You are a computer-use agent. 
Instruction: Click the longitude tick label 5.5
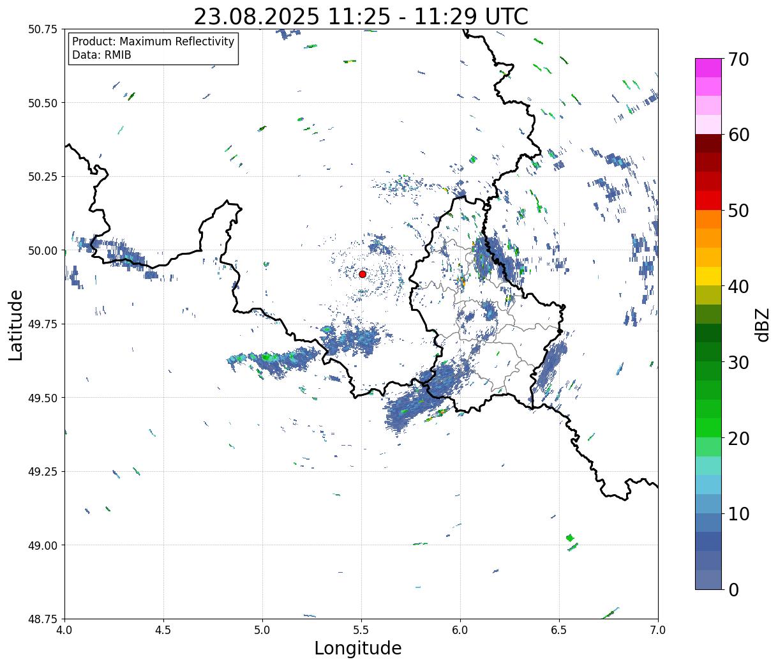[x=361, y=630]
